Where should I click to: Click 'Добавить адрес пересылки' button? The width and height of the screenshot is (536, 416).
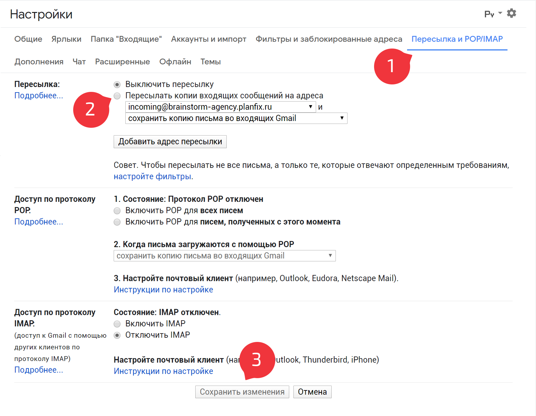(x=170, y=142)
